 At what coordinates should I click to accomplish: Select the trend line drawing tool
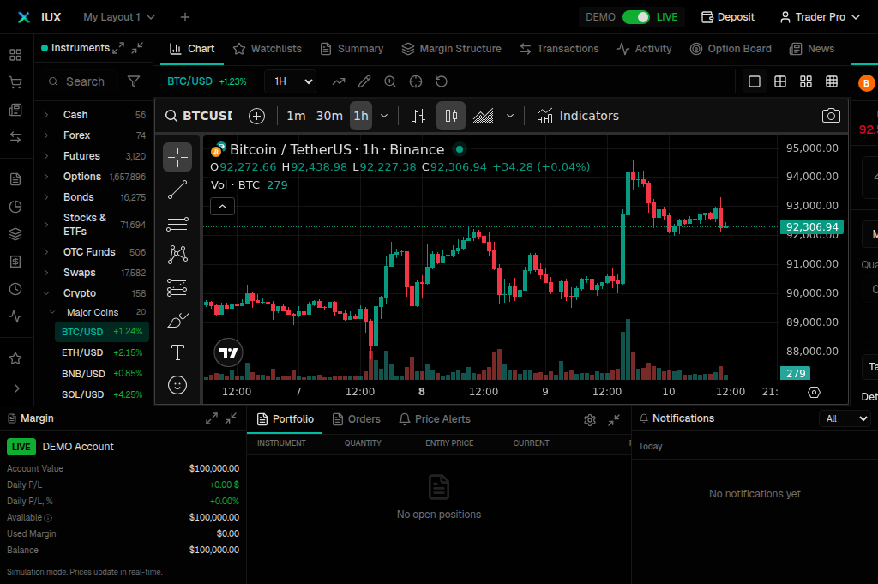pos(177,190)
